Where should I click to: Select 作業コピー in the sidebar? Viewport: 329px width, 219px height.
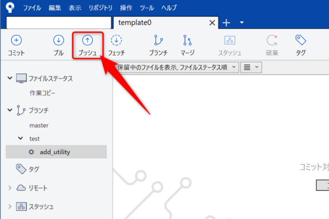tap(42, 93)
